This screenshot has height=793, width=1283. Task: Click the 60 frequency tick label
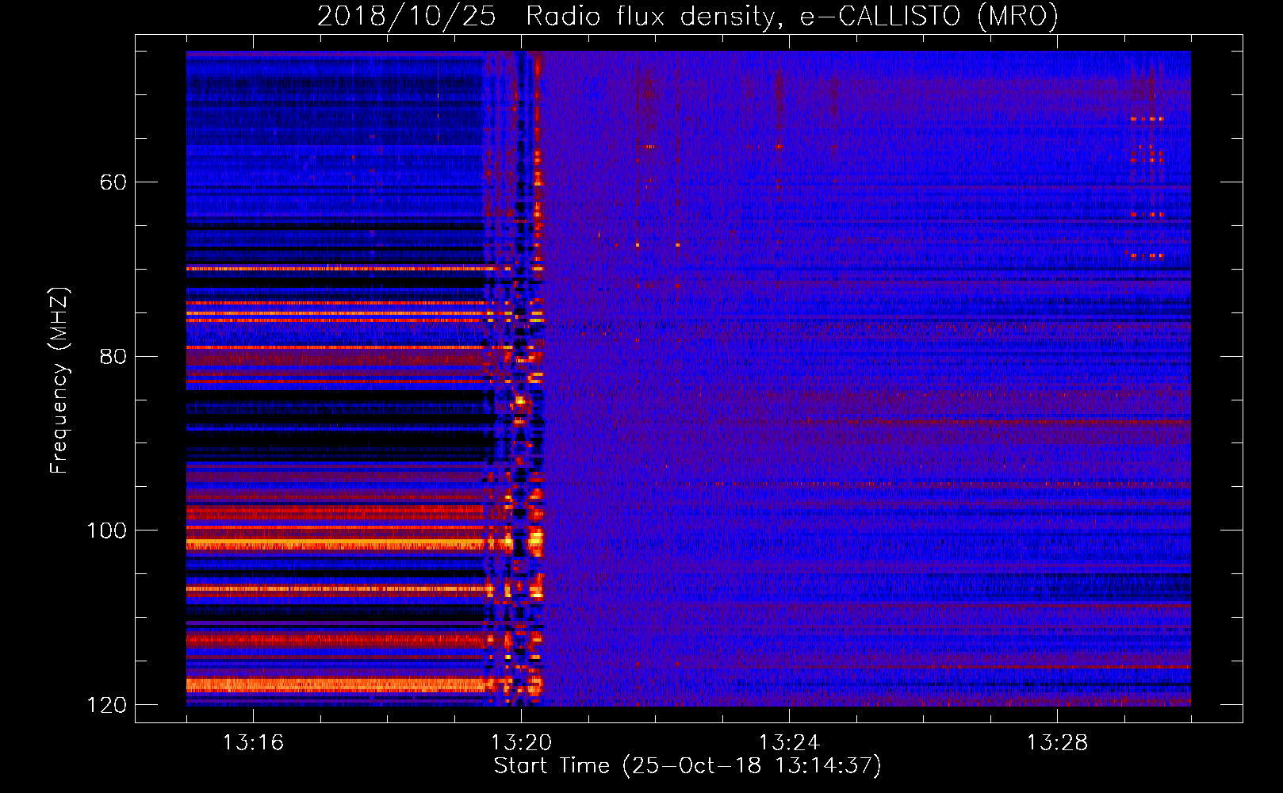[x=113, y=182]
